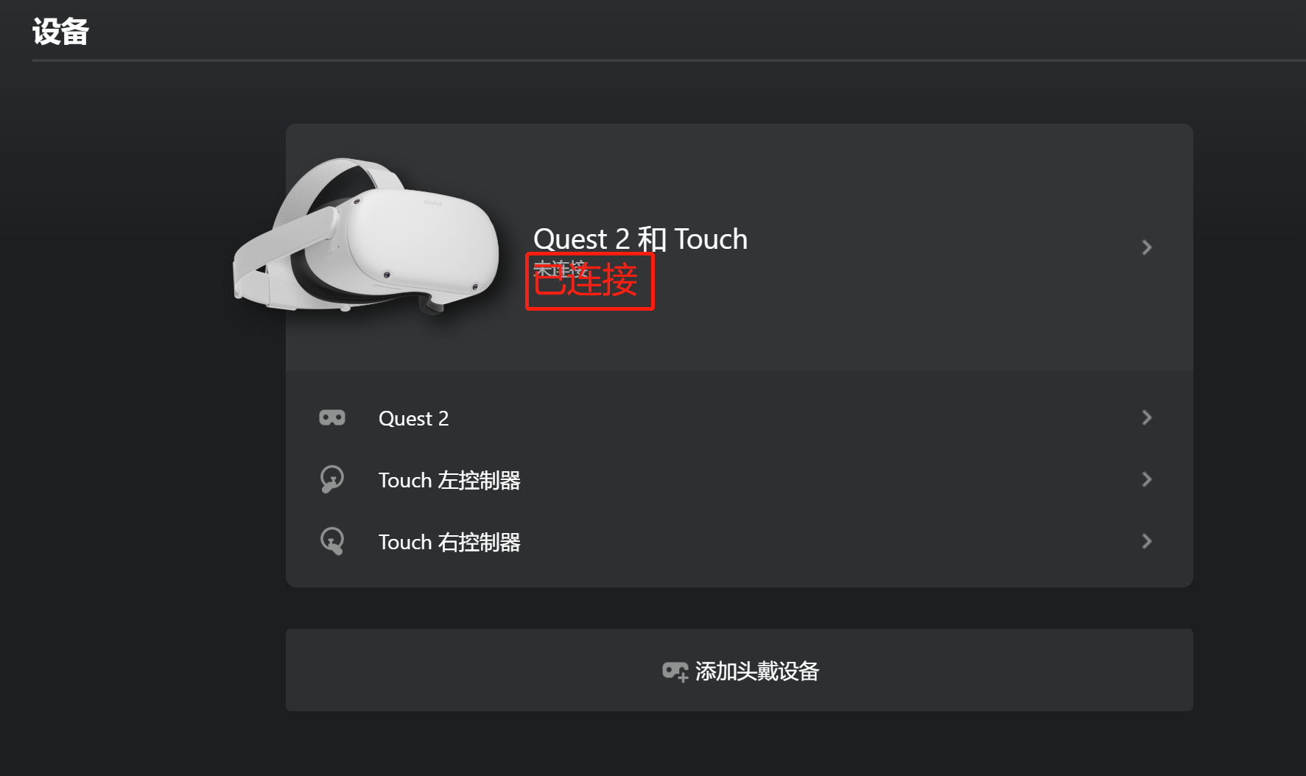Viewport: 1306px width, 776px height.
Task: Click the Quest 2 goggles glyph in the list
Action: (x=332, y=417)
